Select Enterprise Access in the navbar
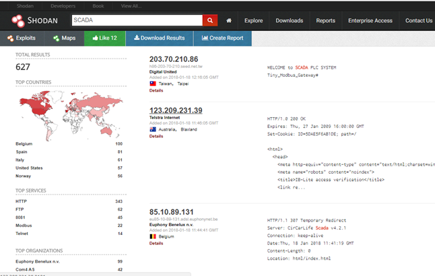The image size is (435, 276). tap(370, 20)
